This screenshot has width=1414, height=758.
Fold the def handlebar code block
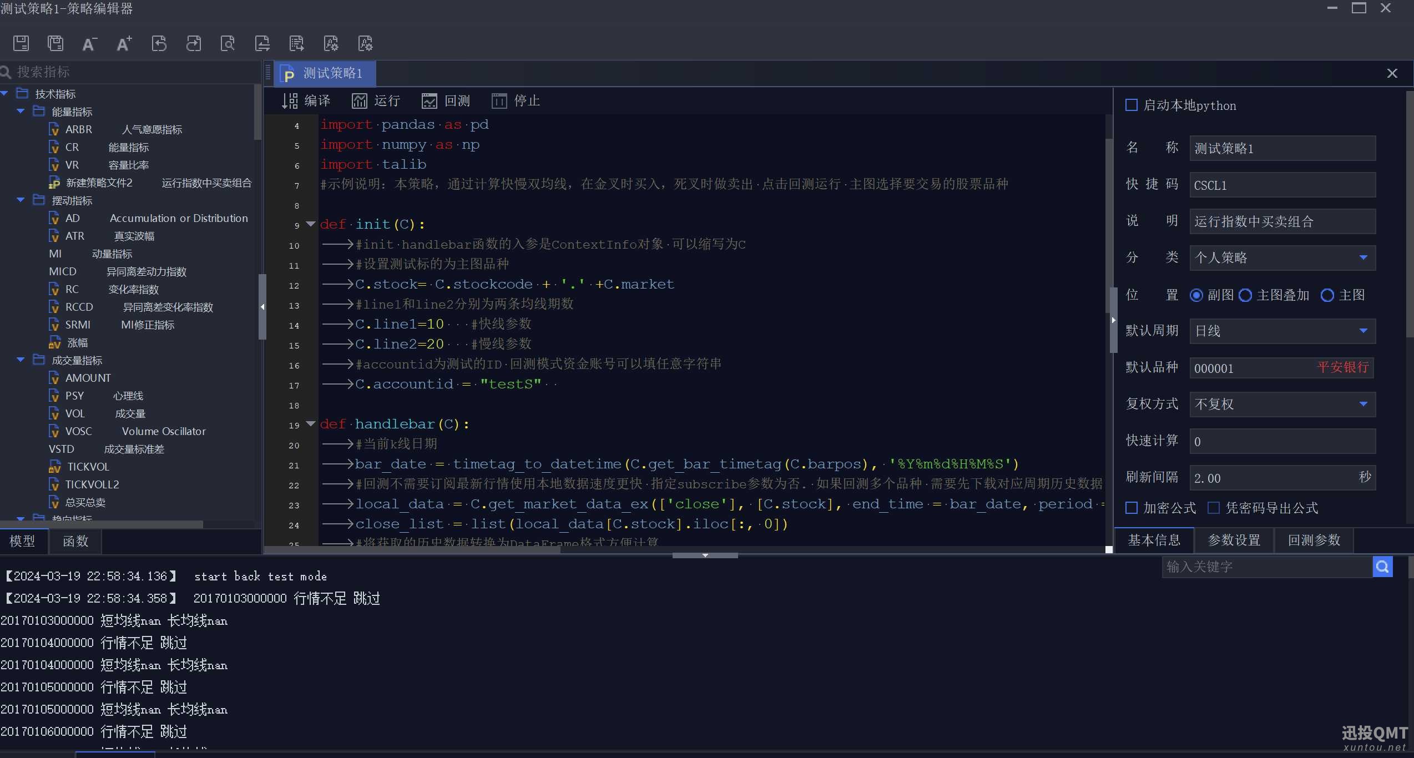(x=311, y=424)
